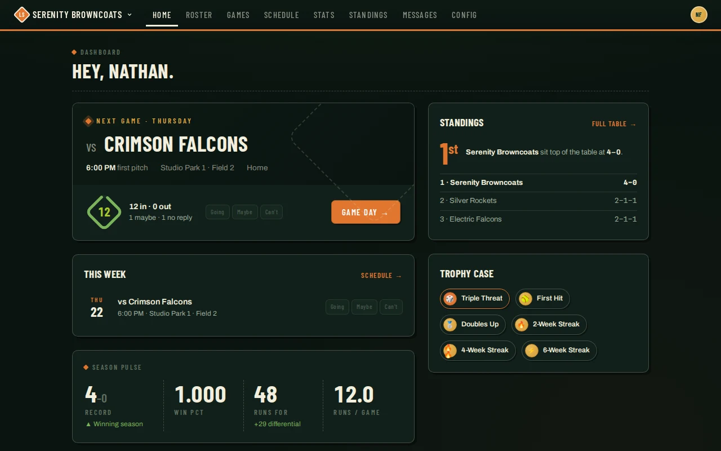Click the 12 in · 0 out attendance summary

tap(150, 207)
